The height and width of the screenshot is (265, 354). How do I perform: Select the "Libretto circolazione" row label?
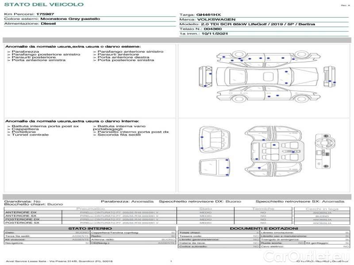coord(277,233)
